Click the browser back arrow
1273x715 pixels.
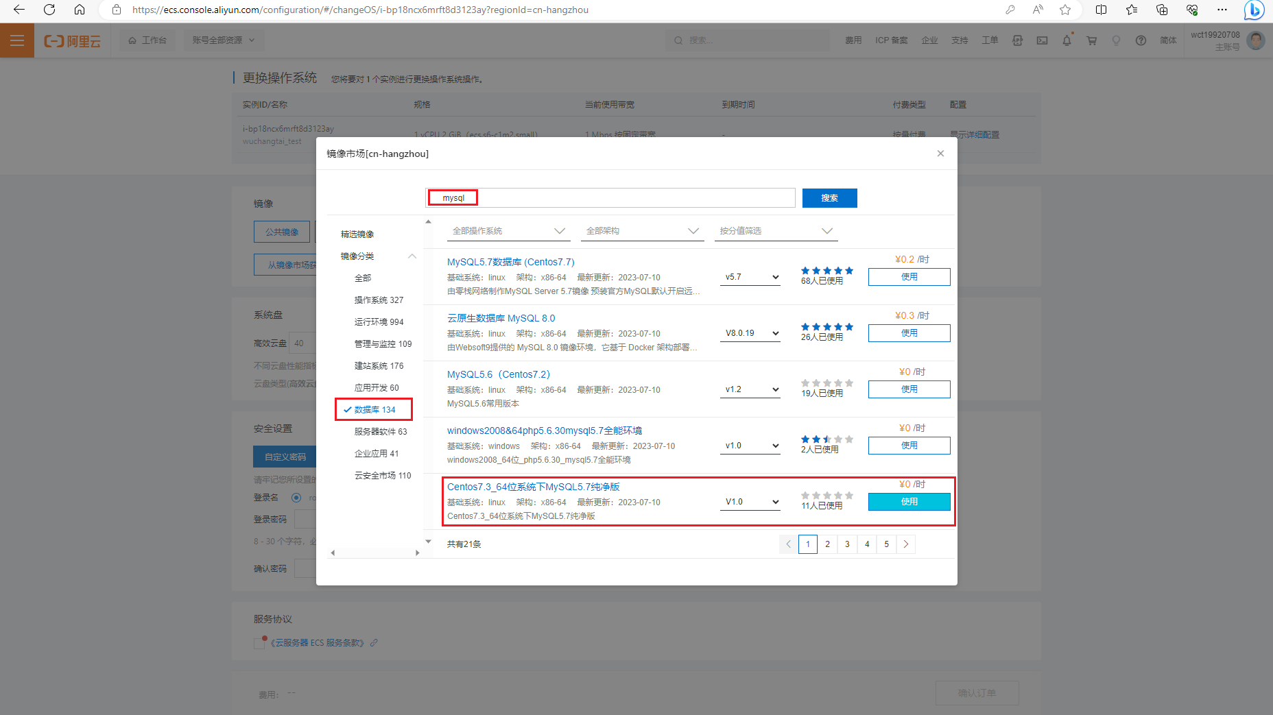click(x=19, y=10)
